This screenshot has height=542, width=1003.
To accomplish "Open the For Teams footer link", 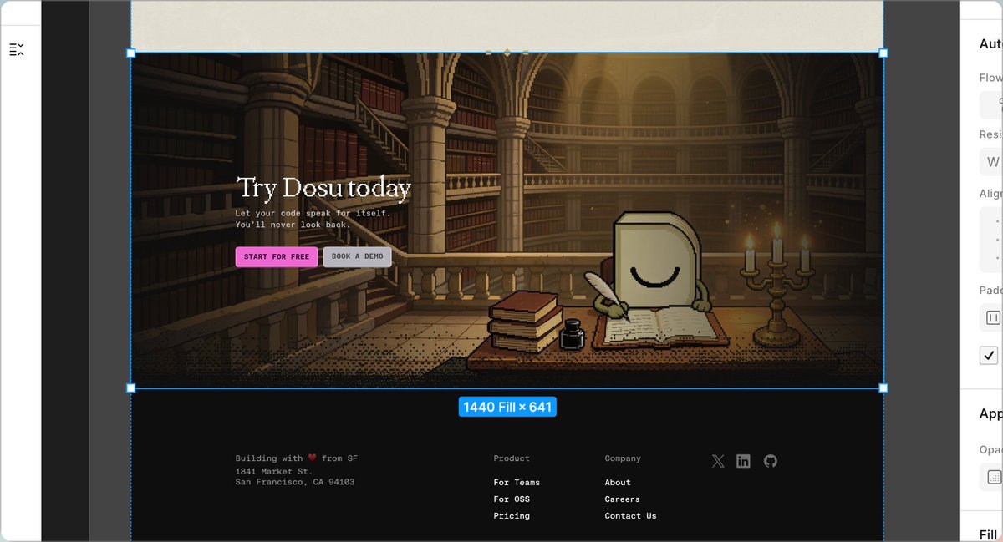I will pyautogui.click(x=517, y=483).
